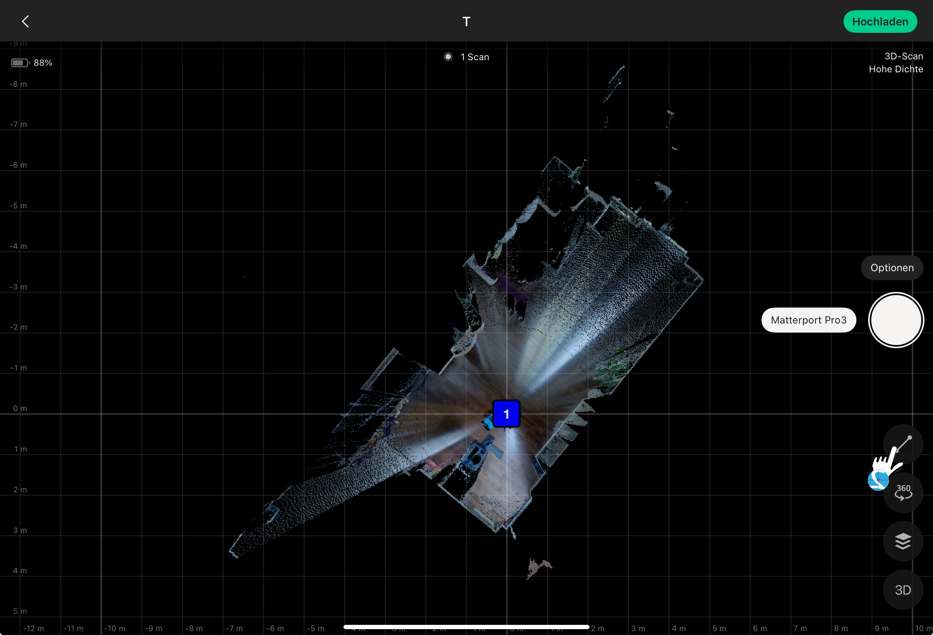The image size is (933, 635).
Task: Tap the green Hochladen button
Action: 880,22
